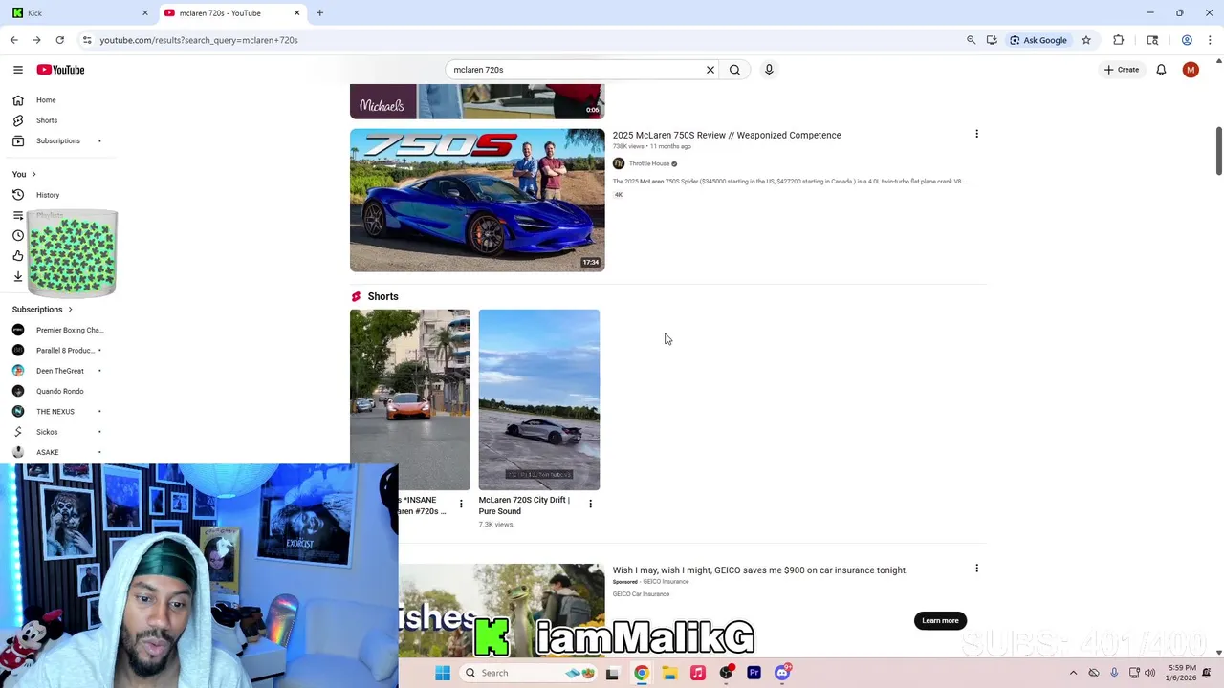Click the Ask Google button
The image size is (1224, 688).
point(1038,40)
